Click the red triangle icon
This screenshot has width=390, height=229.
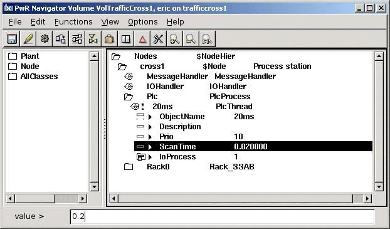coord(142,39)
